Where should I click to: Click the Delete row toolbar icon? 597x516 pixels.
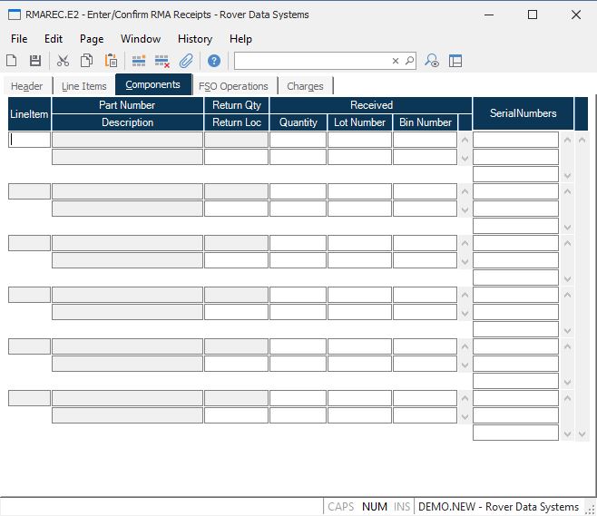(162, 61)
